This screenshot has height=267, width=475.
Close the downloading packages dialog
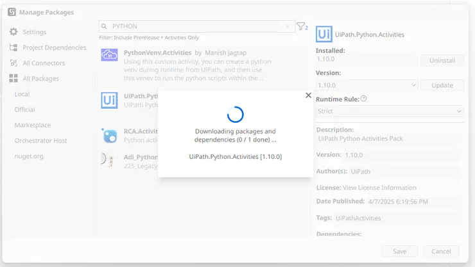point(308,95)
